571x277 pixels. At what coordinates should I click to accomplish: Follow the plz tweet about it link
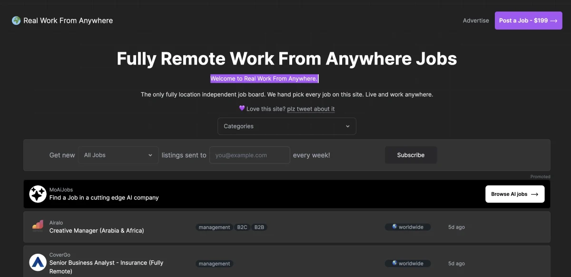(x=311, y=109)
